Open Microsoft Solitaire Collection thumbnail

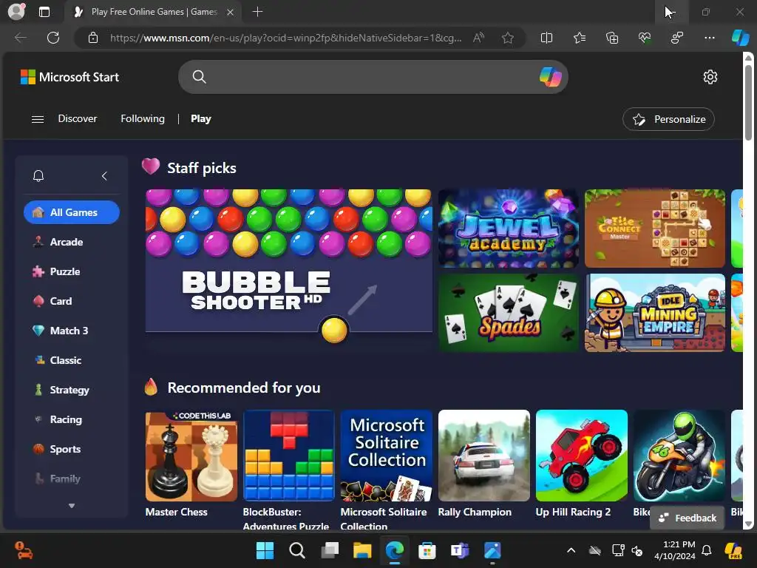[x=386, y=456]
